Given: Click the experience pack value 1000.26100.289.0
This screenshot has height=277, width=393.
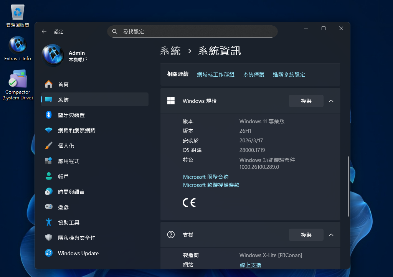Looking at the screenshot, I should click(259, 167).
